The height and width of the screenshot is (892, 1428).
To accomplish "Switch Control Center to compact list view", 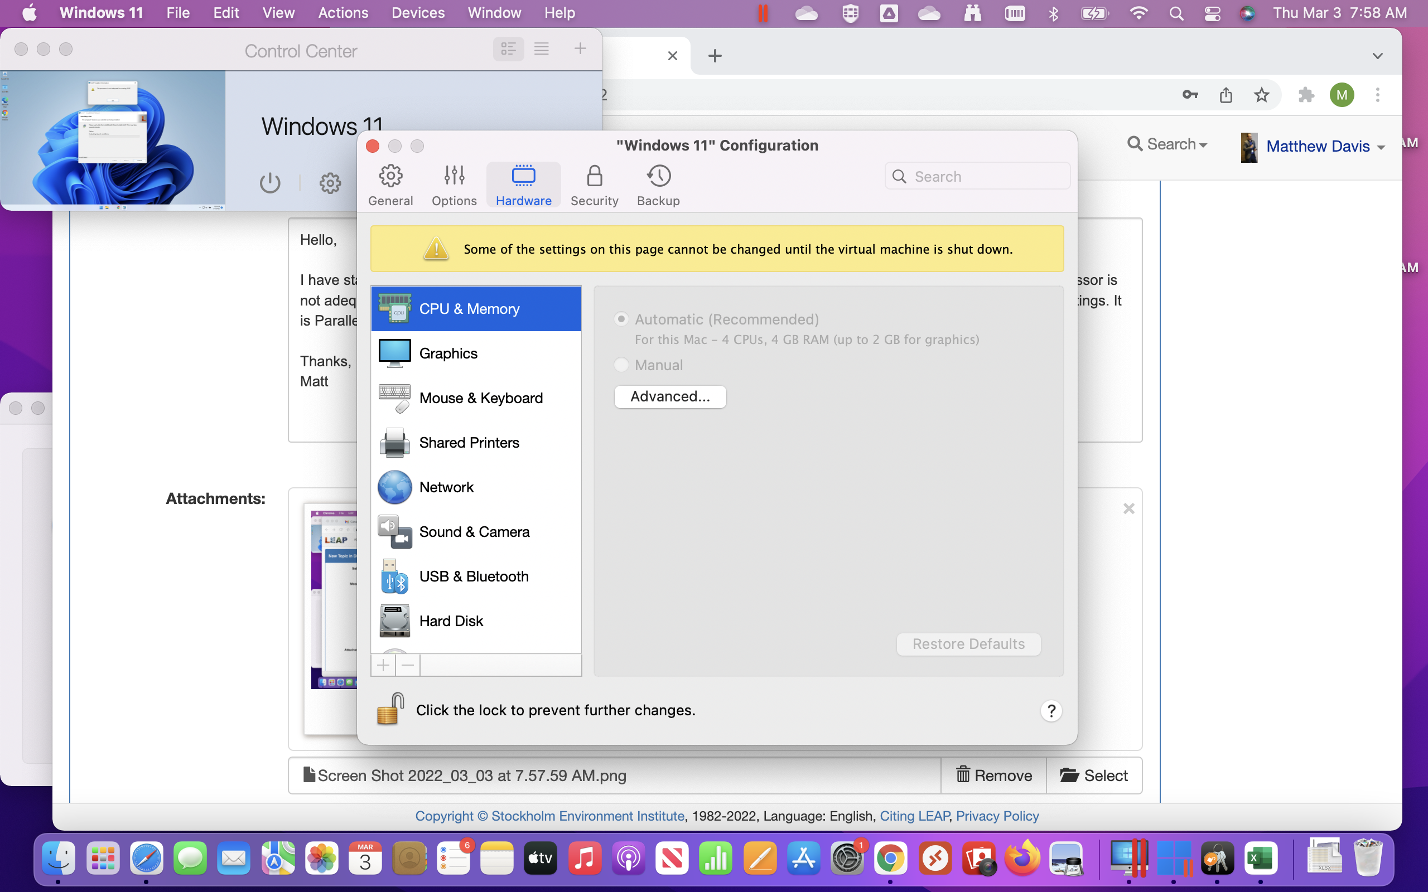I will [541, 49].
